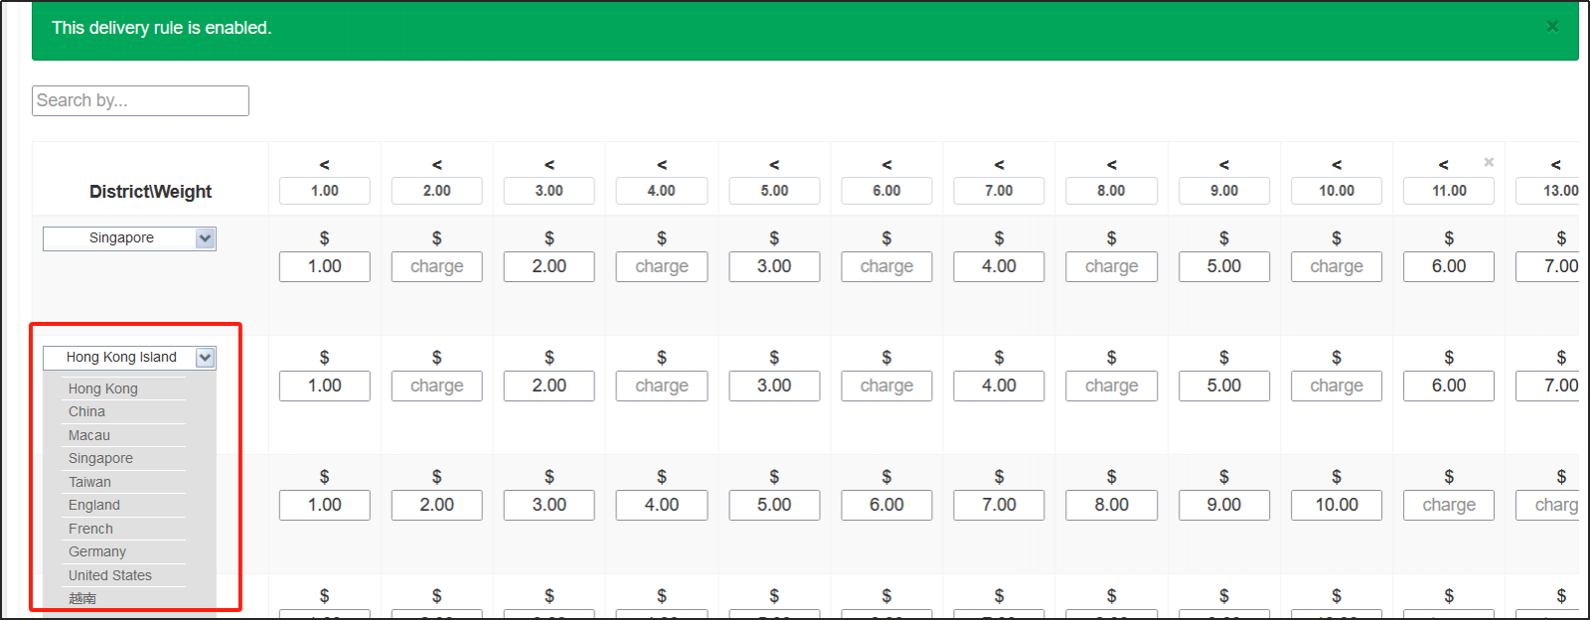This screenshot has width=1590, height=620.
Task: Select the Singapore district combo box
Action: [120, 238]
